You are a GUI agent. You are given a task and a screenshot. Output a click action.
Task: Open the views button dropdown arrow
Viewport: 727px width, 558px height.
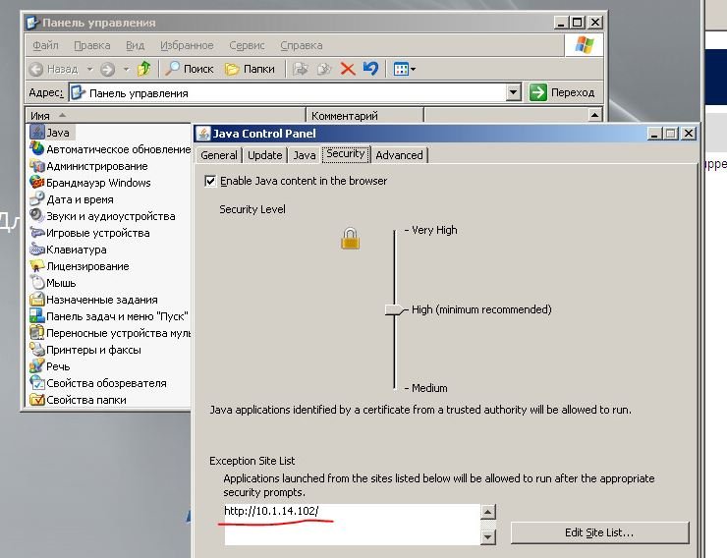coord(413,70)
